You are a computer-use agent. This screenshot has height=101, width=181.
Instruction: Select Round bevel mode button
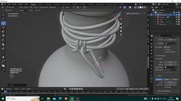[x=159, y=79]
